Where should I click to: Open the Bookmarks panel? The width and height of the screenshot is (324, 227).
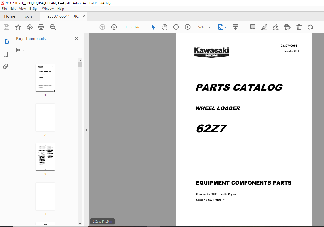click(x=6, y=55)
